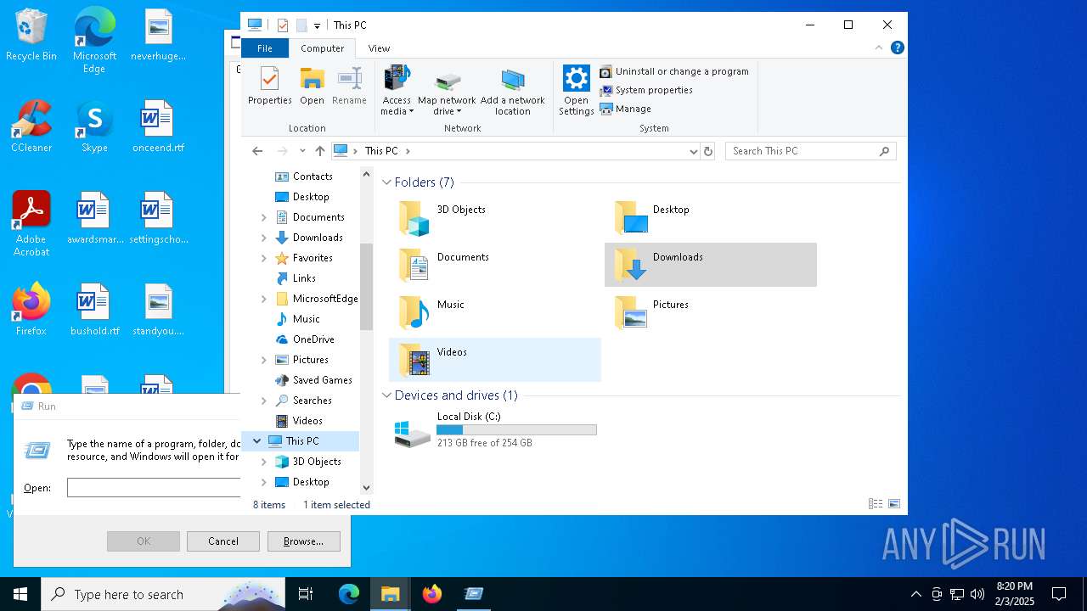The height and width of the screenshot is (611, 1087).
Task: Switch to details view layout icon
Action: coord(875,504)
